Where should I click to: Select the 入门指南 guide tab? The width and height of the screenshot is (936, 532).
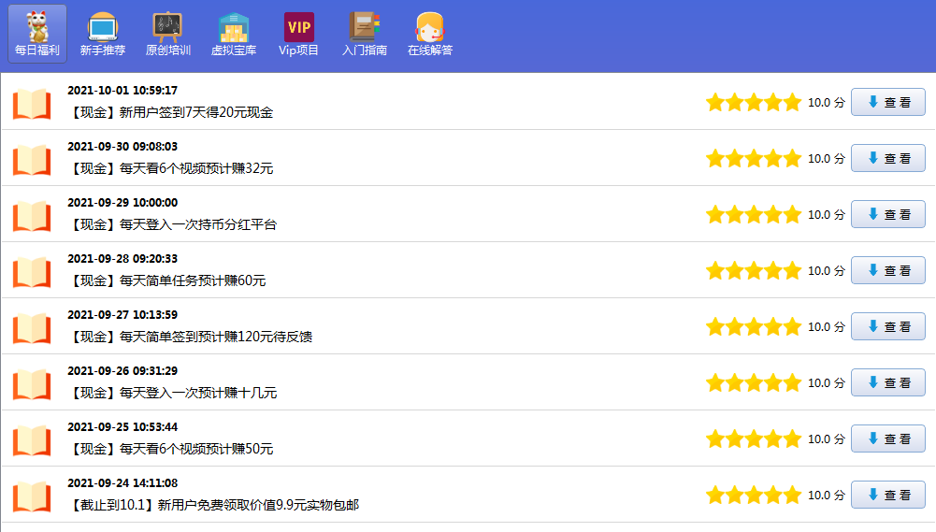point(364,34)
